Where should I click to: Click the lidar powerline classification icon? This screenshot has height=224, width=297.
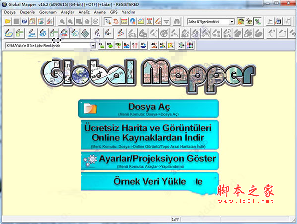(x=135, y=45)
